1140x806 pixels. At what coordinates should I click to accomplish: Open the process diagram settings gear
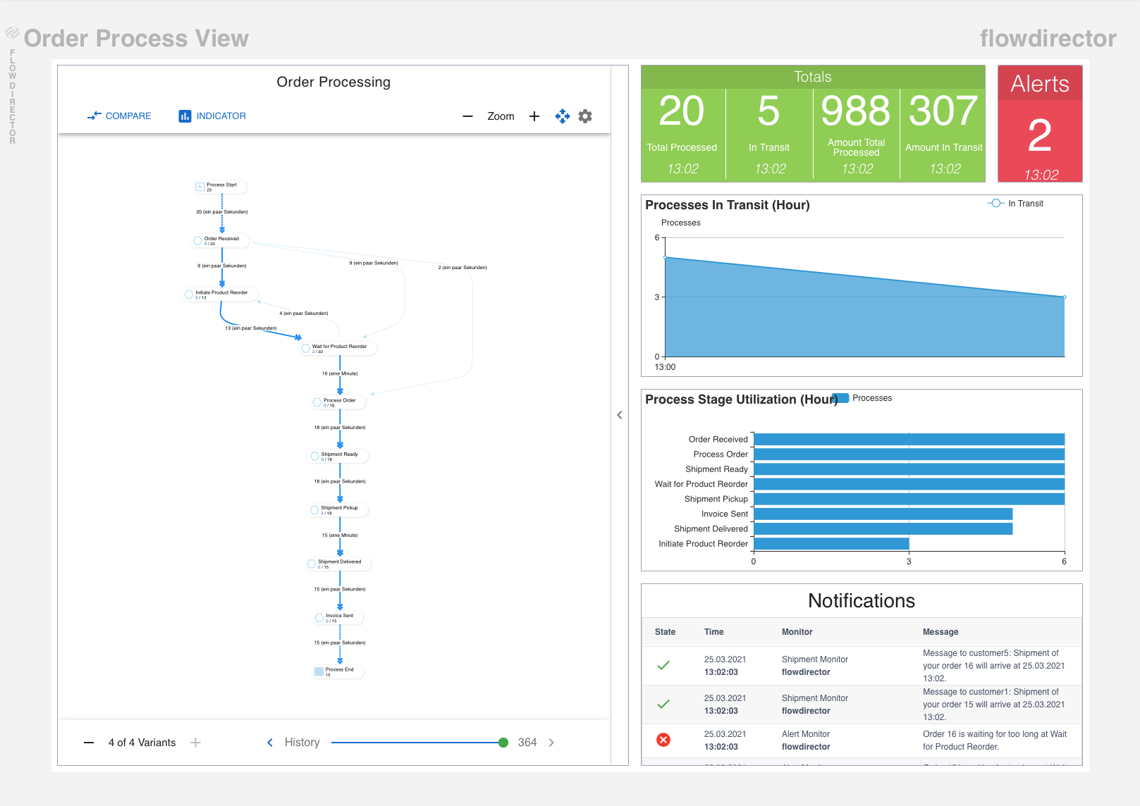[x=585, y=116]
